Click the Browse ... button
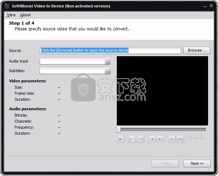 [197, 50]
